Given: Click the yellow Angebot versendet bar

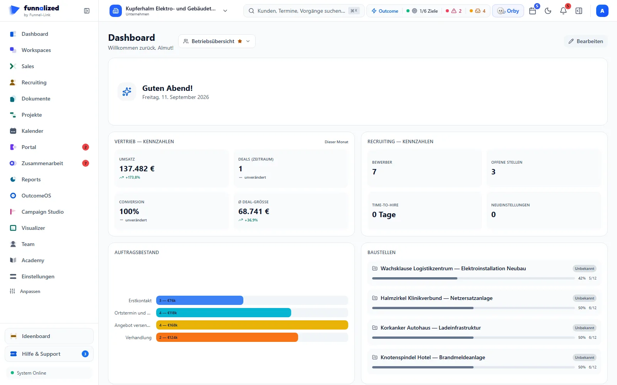Looking at the screenshot, I should click(x=252, y=325).
